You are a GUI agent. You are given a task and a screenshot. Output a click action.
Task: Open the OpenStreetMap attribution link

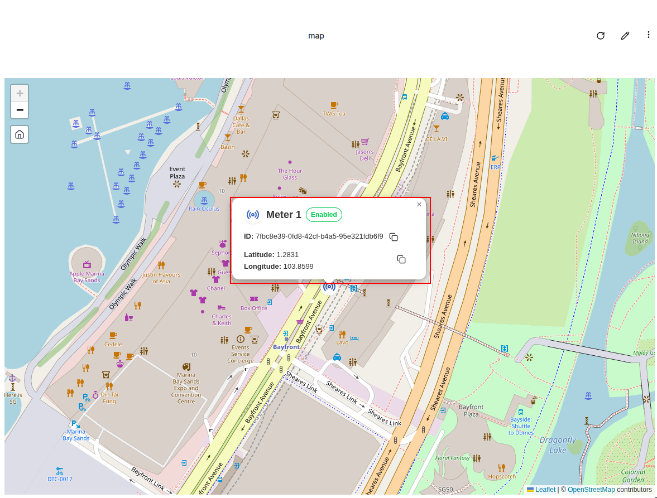pos(591,490)
